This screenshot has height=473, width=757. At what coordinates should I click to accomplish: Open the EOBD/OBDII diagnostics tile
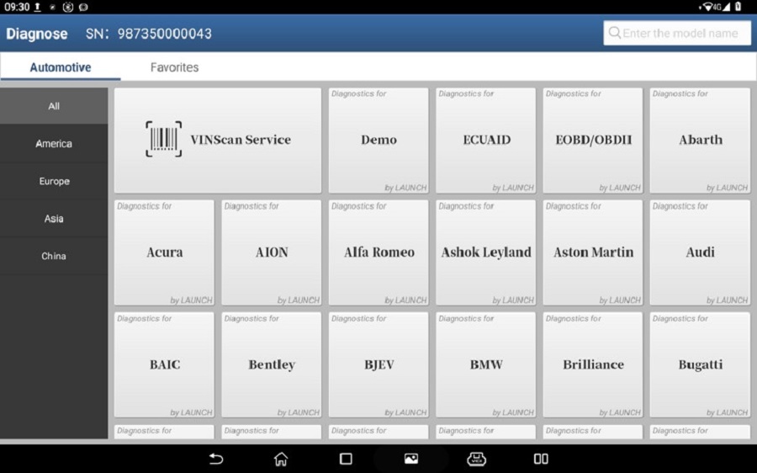pyautogui.click(x=593, y=141)
